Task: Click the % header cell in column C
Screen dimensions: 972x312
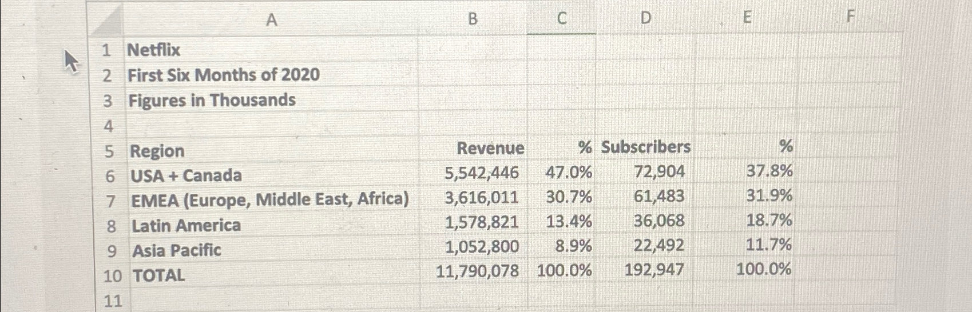Action: [x=562, y=148]
